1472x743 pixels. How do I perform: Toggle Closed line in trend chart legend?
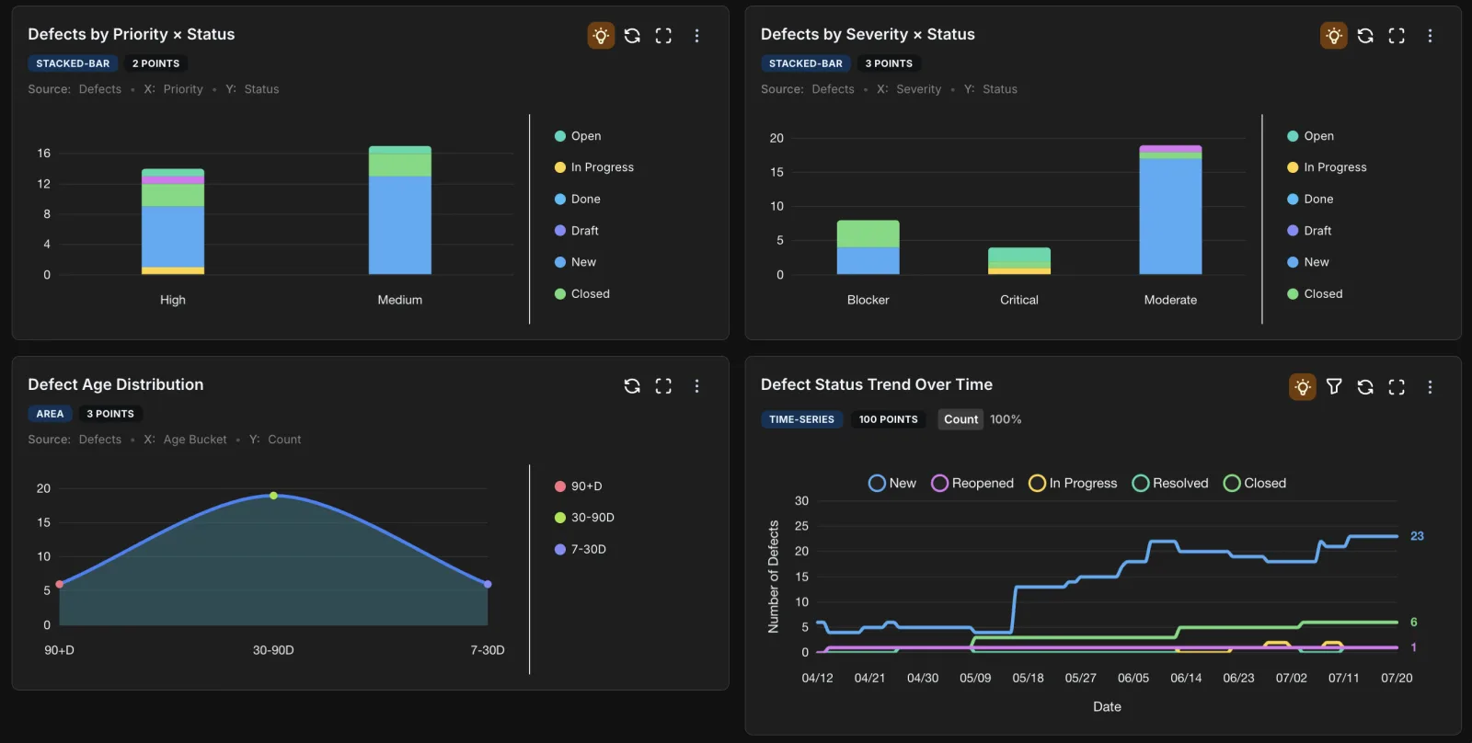[1255, 484]
